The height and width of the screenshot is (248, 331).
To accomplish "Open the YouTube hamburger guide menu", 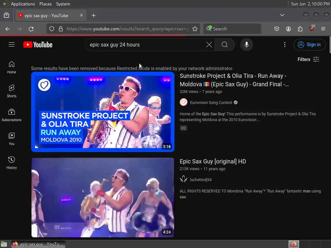I will point(12,45).
